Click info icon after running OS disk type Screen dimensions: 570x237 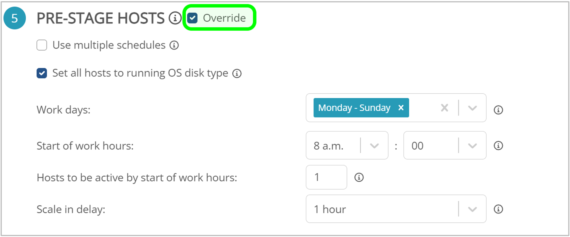click(237, 73)
